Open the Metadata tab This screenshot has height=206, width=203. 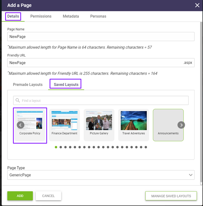71,16
